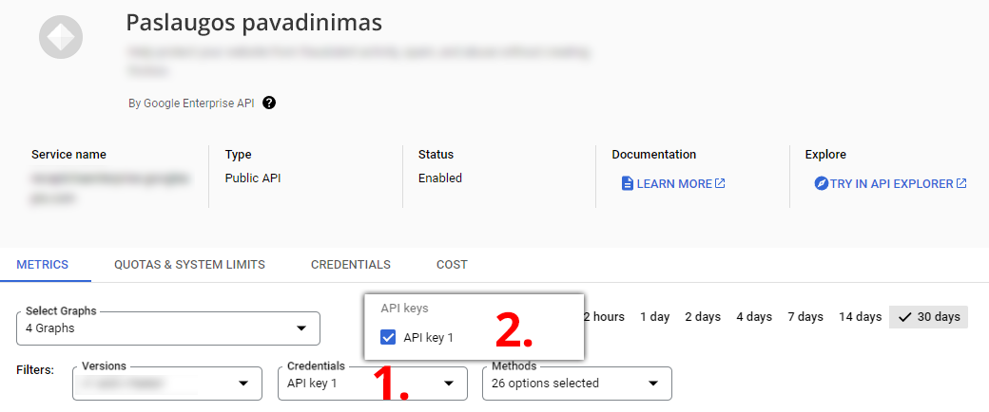The width and height of the screenshot is (989, 412).
Task: Choose the 1 day time range
Action: click(x=654, y=317)
